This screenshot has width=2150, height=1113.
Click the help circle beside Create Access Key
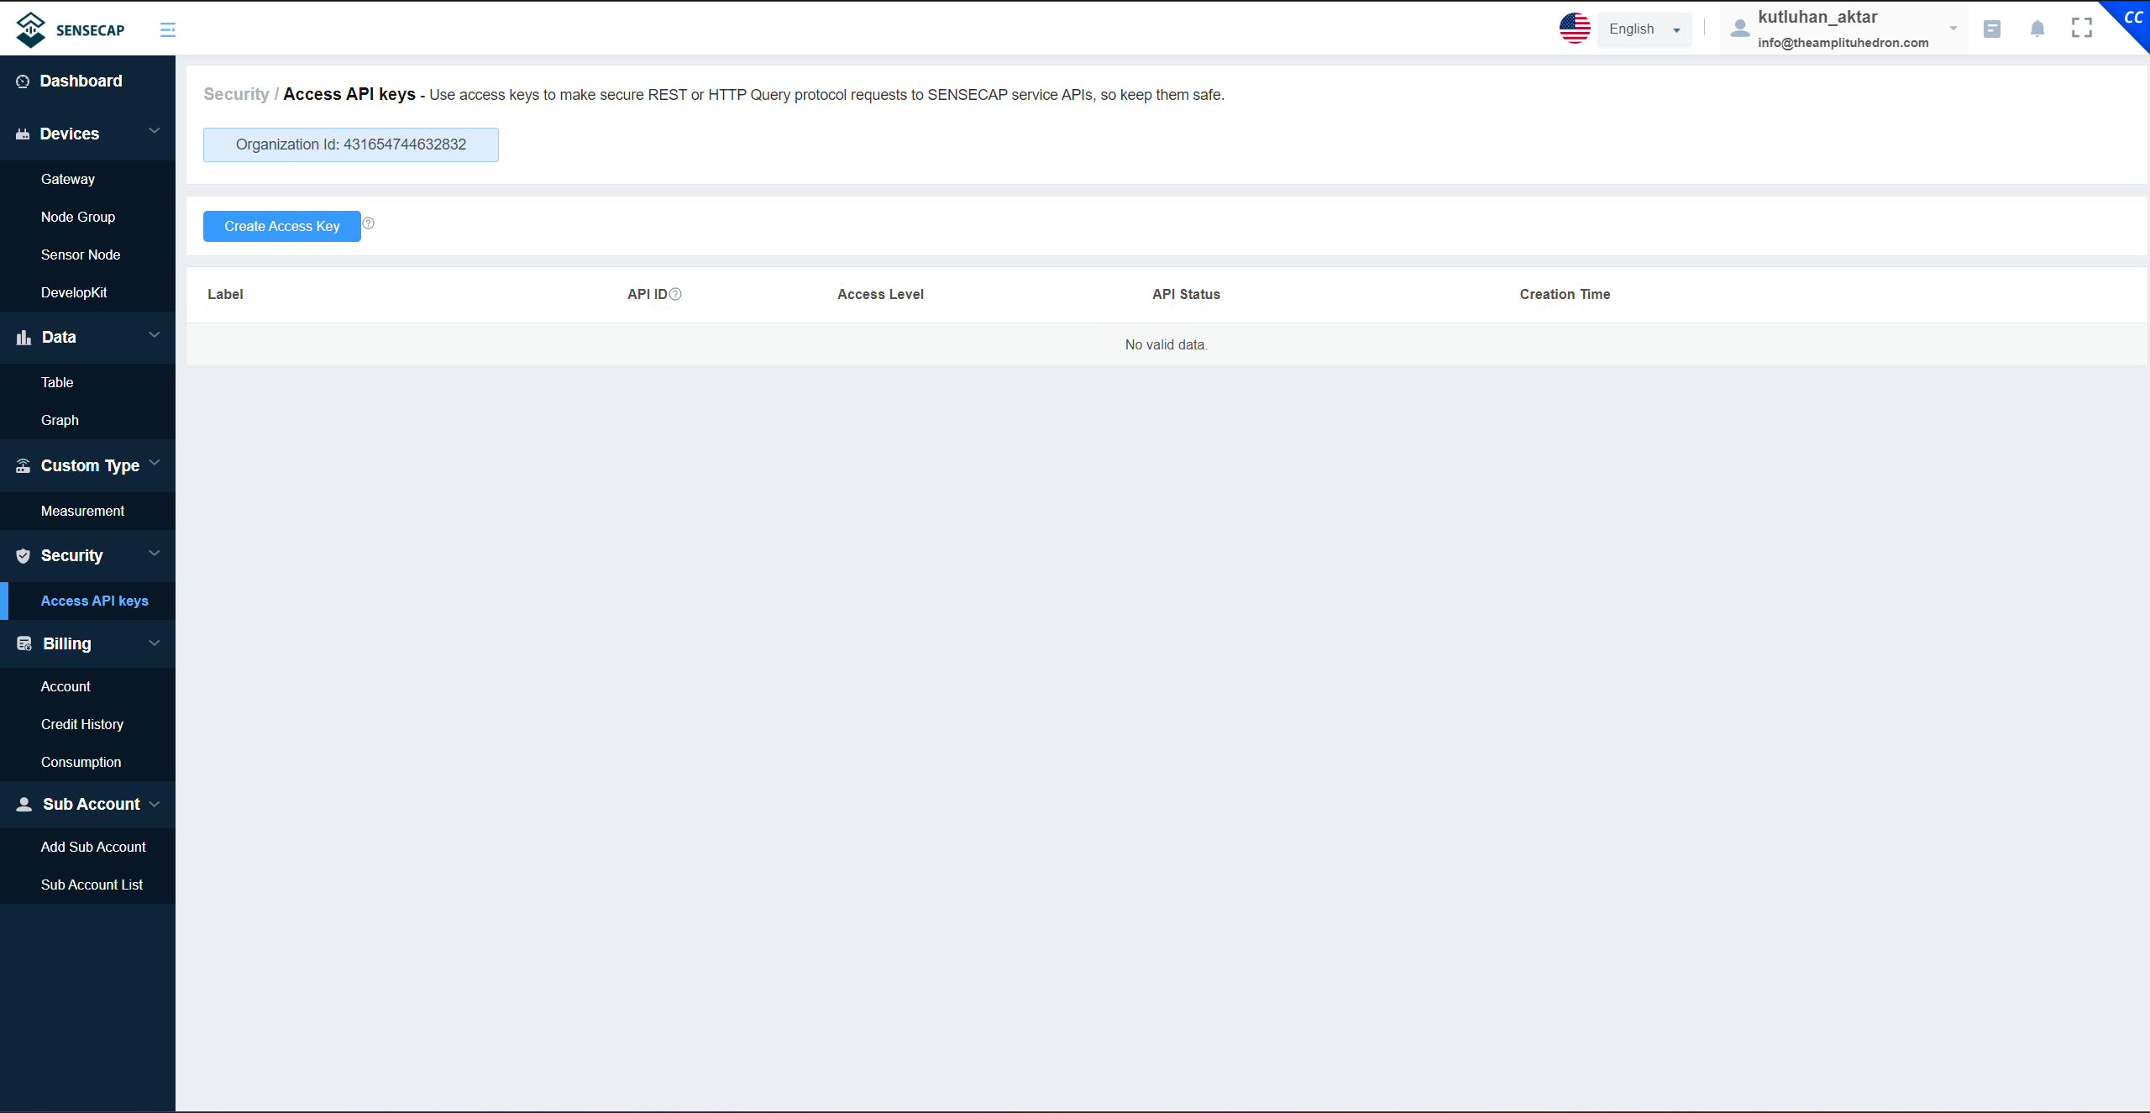pyautogui.click(x=369, y=223)
